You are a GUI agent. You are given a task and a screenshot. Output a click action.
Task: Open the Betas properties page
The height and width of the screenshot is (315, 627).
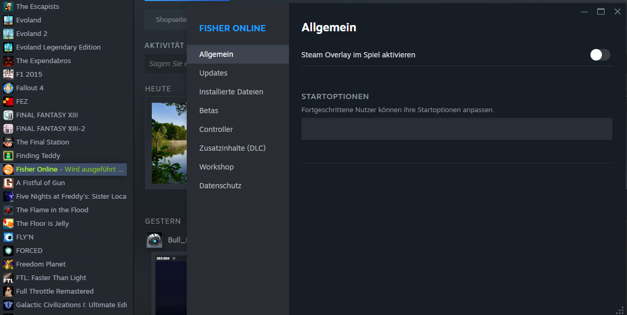click(209, 111)
